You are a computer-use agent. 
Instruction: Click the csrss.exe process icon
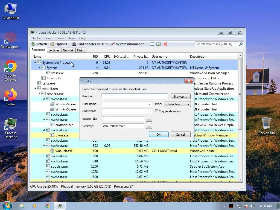[39, 83]
